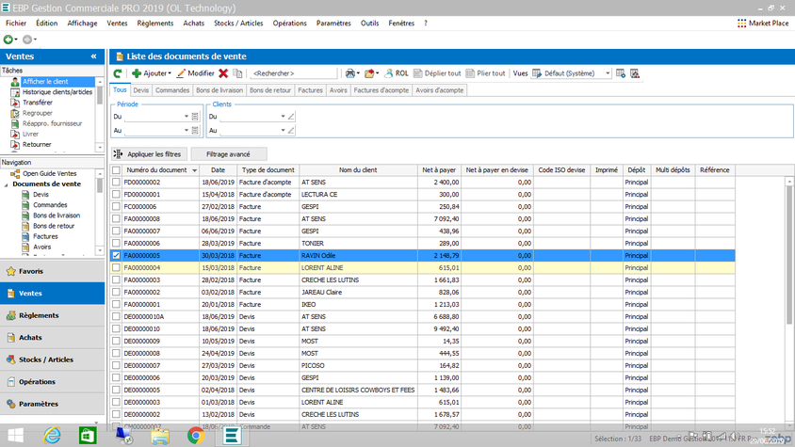Open File Explorer from taskbar
The width and height of the screenshot is (795, 447).
[x=160, y=436]
